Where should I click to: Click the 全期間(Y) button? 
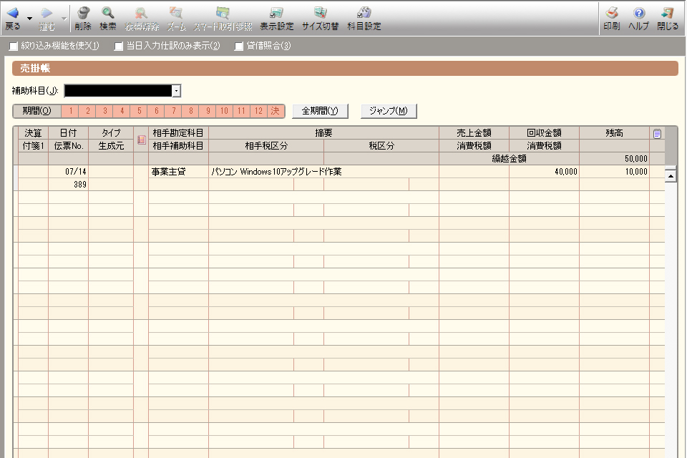[321, 111]
